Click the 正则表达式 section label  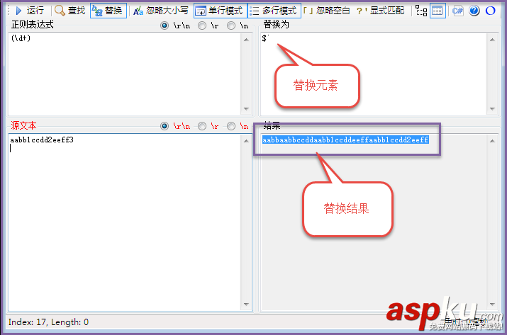click(33, 25)
